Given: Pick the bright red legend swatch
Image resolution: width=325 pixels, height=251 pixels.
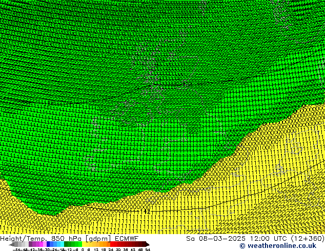Looking at the screenshot, I should [112, 244].
